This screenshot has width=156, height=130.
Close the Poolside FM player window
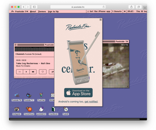[x=16, y=45]
